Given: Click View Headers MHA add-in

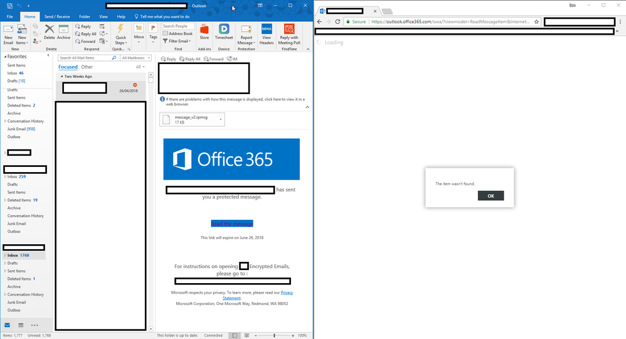Looking at the screenshot, I should point(267,34).
